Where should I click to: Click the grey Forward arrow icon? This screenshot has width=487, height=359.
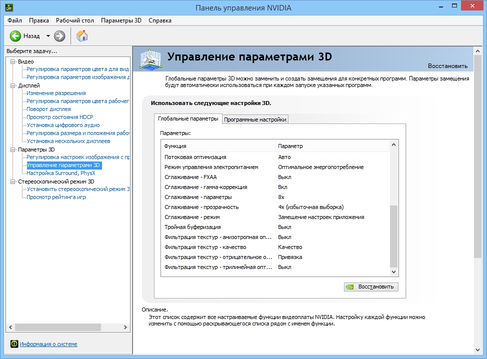(59, 36)
